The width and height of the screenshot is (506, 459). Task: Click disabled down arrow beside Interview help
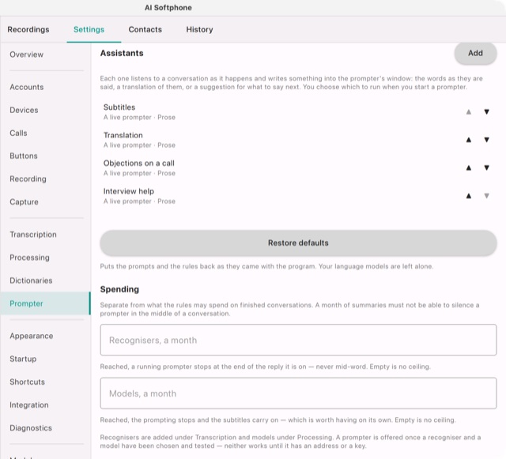pos(486,196)
